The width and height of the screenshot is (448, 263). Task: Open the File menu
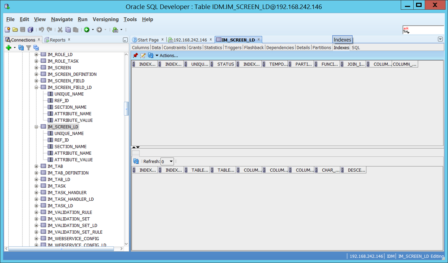(x=10, y=19)
